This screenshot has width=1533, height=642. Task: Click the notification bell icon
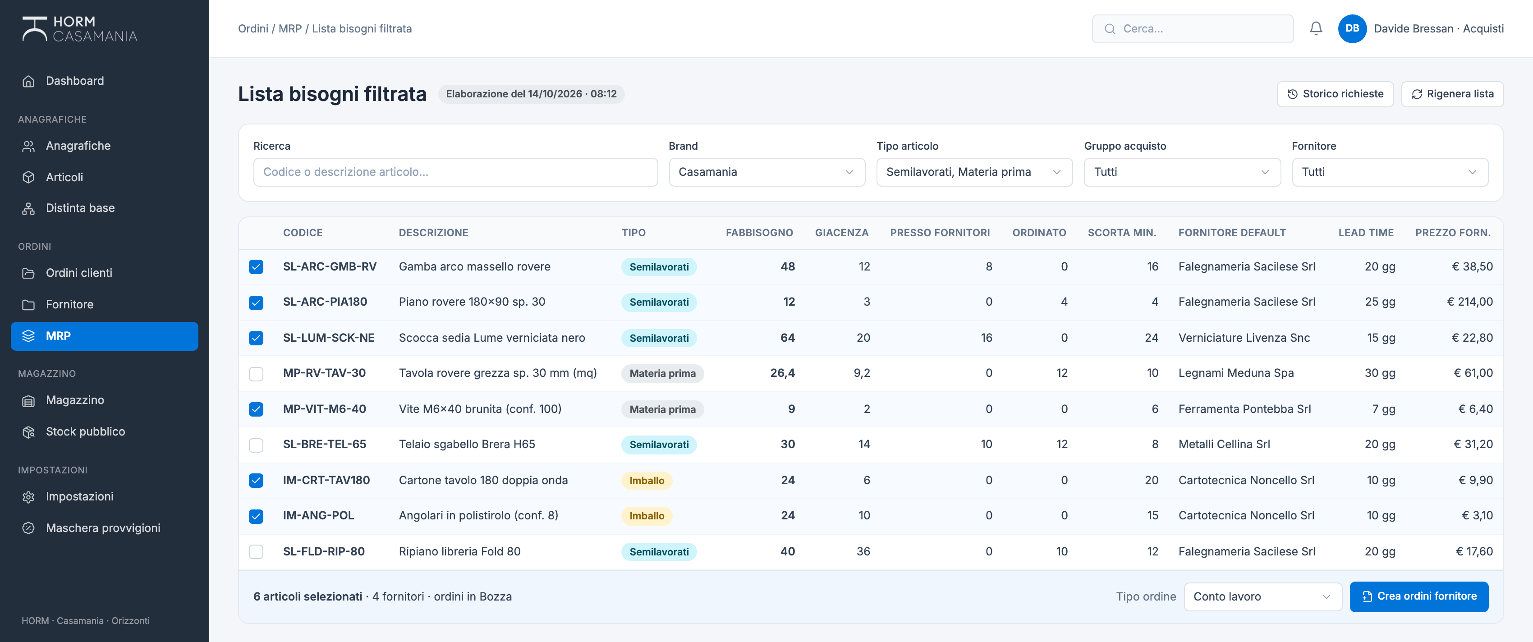click(x=1316, y=28)
